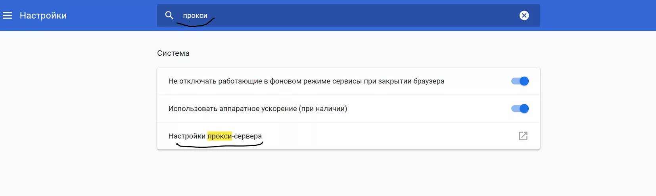Click the "-сервера" text after the highlight
Viewport: 656px width, 196px height.
point(247,136)
